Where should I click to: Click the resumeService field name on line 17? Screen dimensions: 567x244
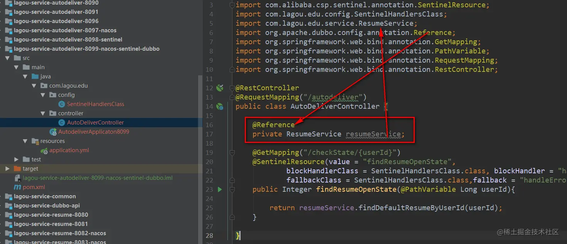(373, 134)
